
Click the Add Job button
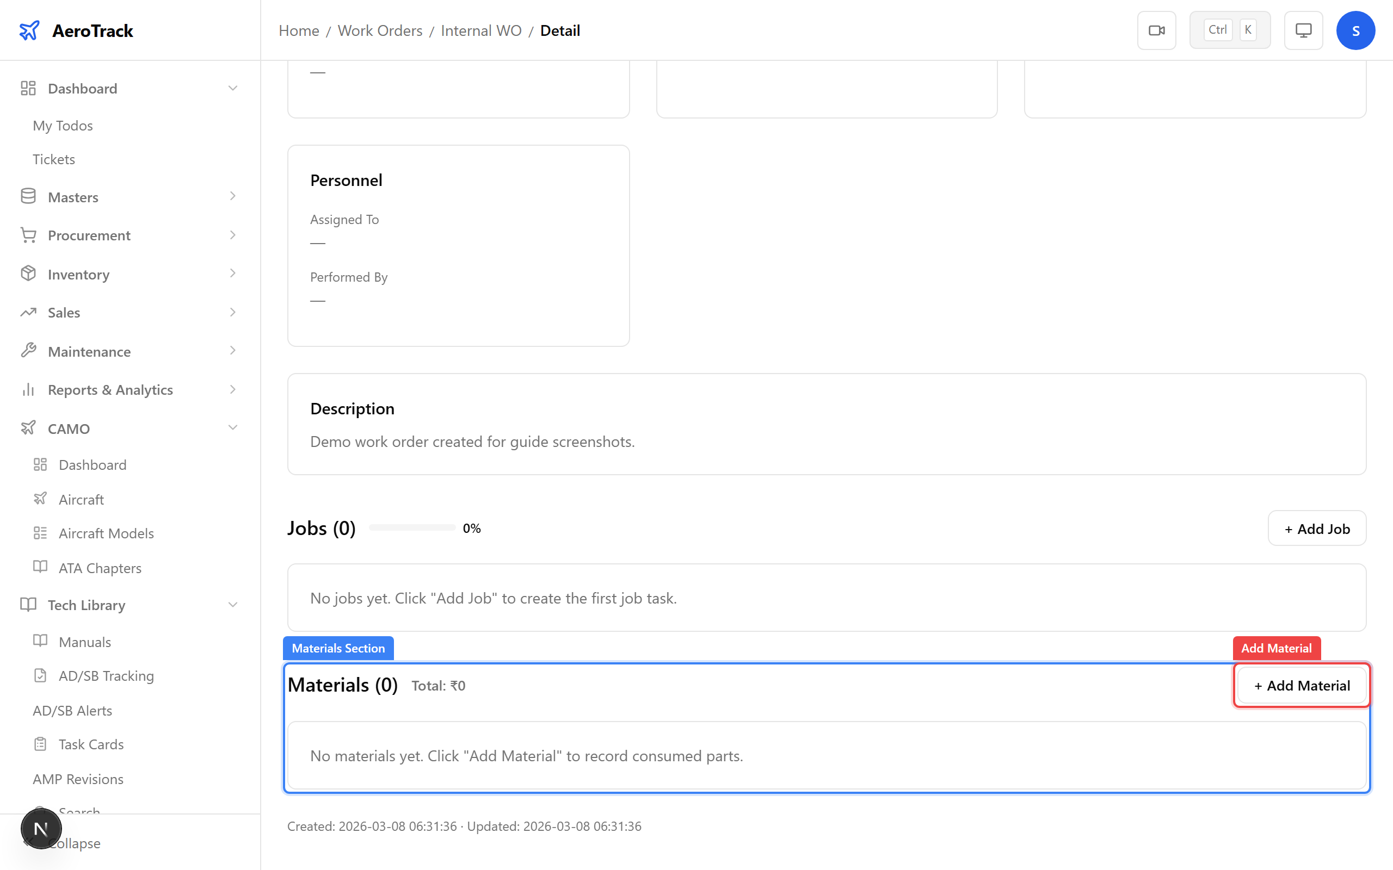[x=1317, y=528]
